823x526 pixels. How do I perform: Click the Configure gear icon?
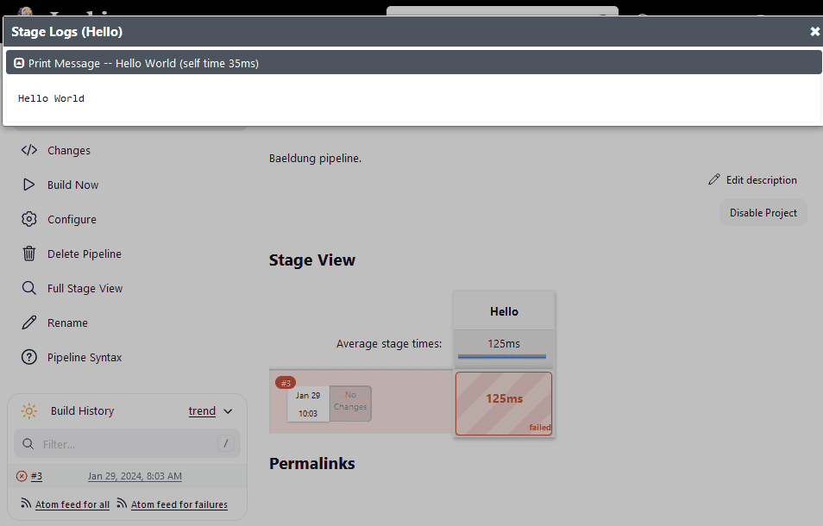29,219
